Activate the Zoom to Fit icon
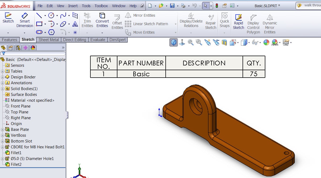The height and width of the screenshot is (178, 321). click(190, 42)
